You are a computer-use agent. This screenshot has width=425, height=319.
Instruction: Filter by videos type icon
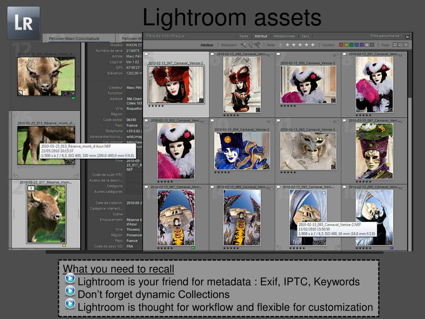click(406, 45)
